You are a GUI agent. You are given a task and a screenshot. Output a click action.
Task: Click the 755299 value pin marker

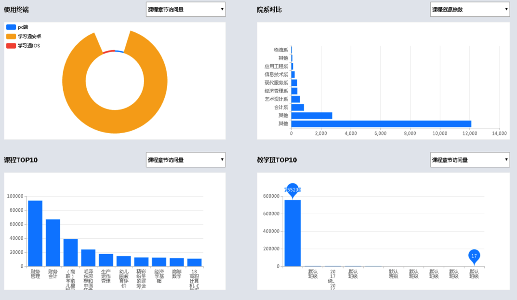292,190
